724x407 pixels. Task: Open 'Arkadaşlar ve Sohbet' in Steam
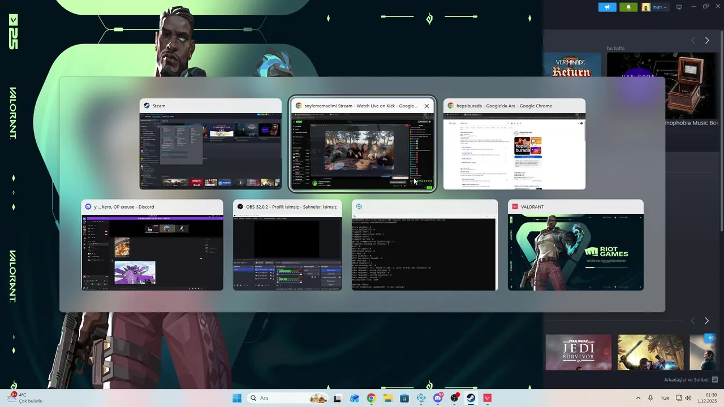[x=691, y=380]
